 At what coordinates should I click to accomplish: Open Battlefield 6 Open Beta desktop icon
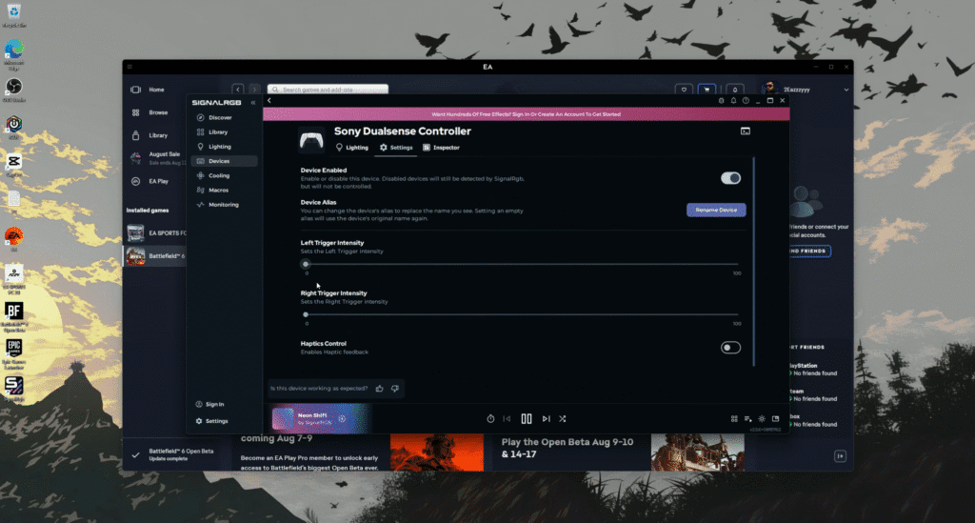(x=13, y=316)
